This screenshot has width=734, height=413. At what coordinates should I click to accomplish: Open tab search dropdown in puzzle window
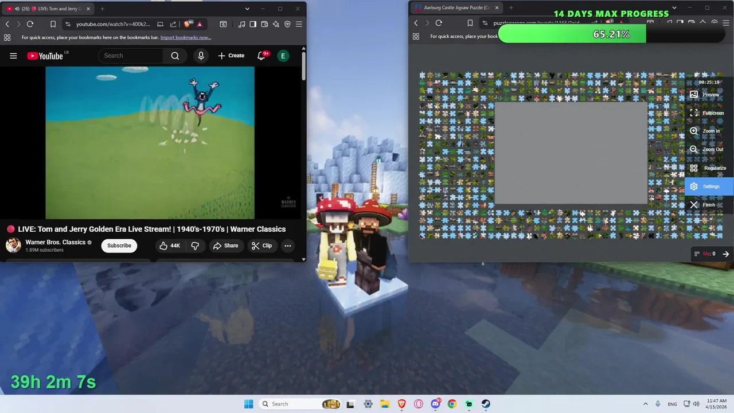[674, 7]
